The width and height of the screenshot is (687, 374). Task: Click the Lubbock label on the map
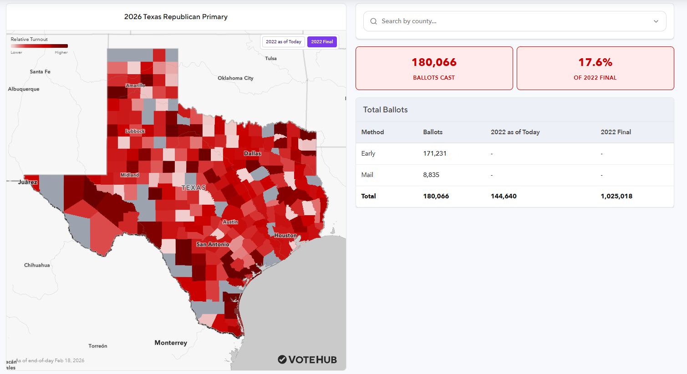[x=135, y=131]
